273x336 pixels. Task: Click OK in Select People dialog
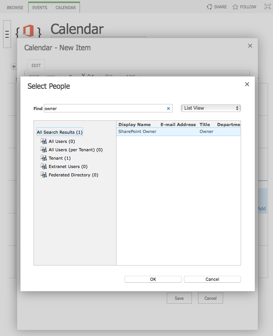[x=153, y=279]
